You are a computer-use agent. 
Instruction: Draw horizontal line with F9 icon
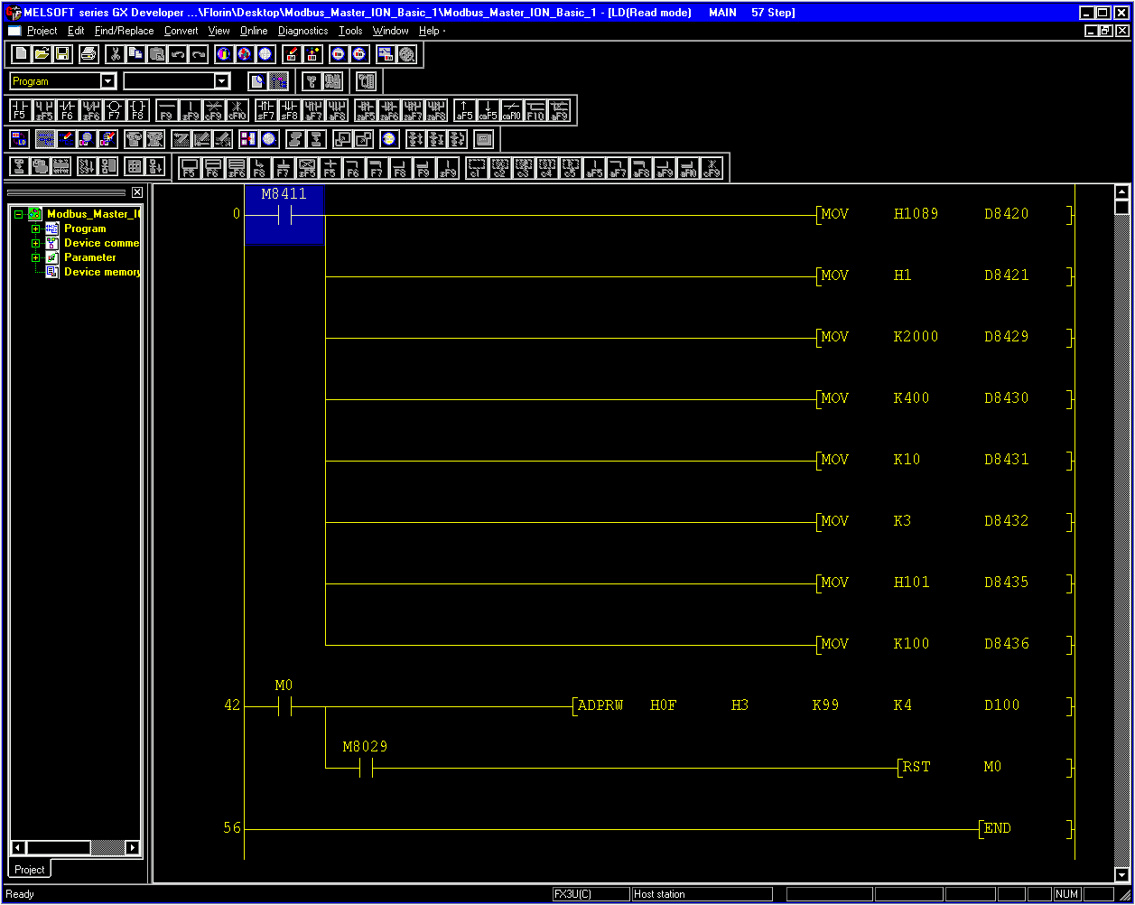(x=167, y=111)
